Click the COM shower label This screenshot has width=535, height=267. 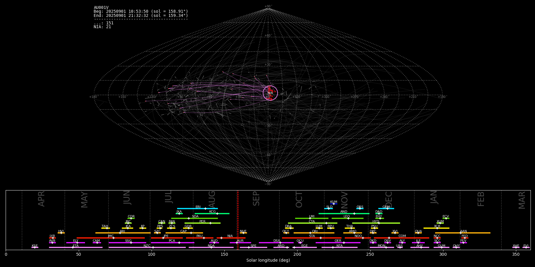(x=402, y=236)
